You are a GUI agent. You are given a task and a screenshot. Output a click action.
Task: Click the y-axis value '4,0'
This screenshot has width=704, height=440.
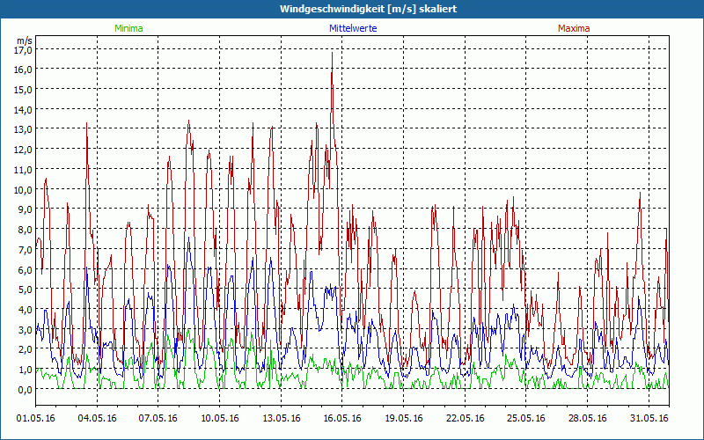tap(26, 310)
